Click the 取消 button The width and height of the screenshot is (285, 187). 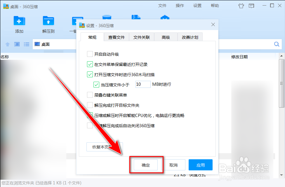click(x=173, y=165)
